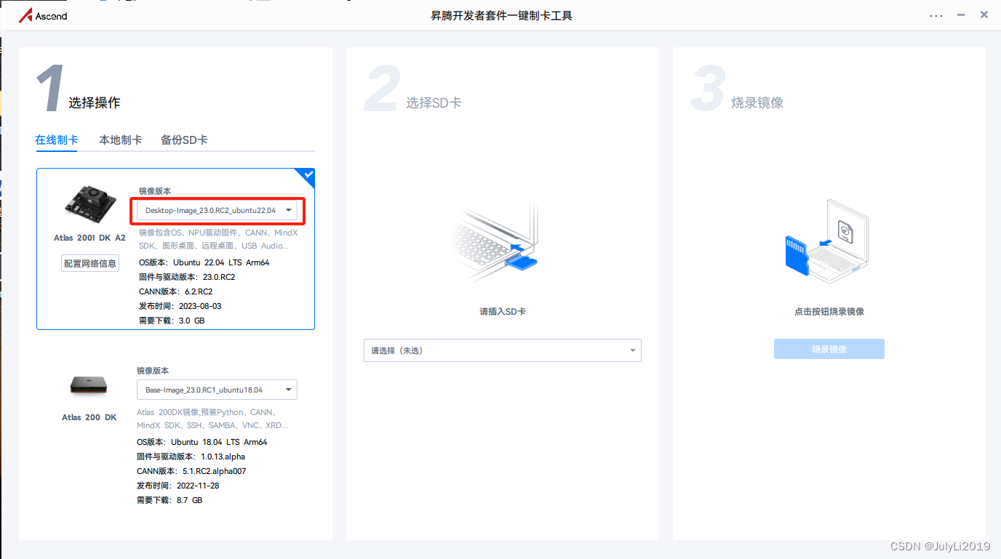Switch to the 本地制卡 tab
Screen dimensions: 1001x559
coord(121,140)
